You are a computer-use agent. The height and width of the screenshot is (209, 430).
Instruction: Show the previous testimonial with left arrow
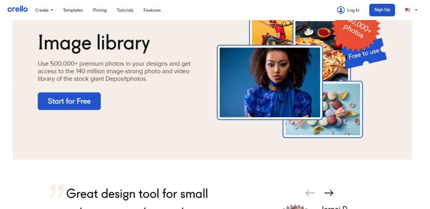(310, 193)
